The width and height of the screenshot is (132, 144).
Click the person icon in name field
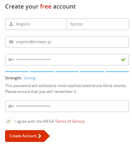11,24
